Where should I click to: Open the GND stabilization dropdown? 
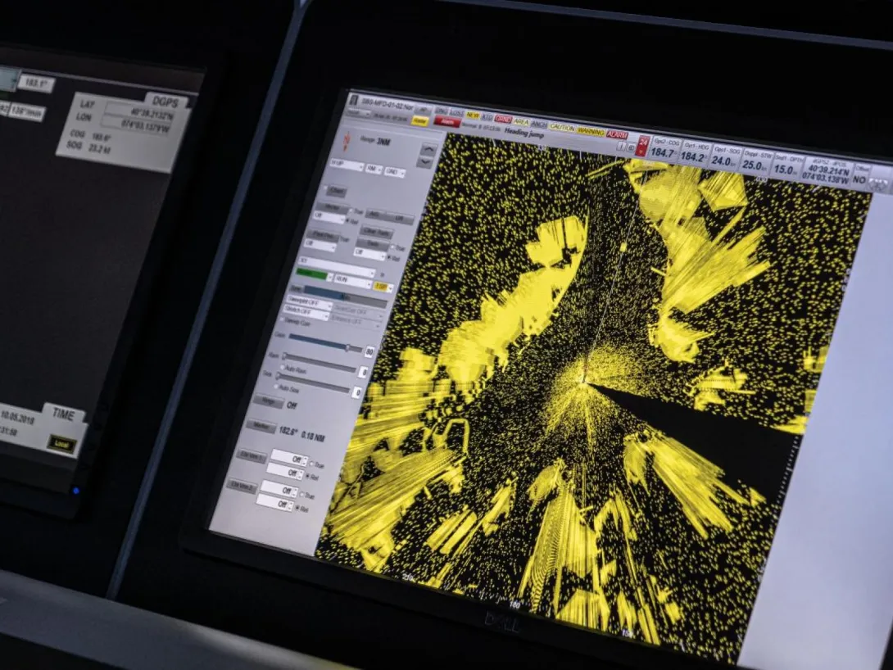[396, 172]
